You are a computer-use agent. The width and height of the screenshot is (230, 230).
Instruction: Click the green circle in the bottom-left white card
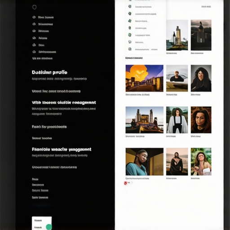click(x=49, y=227)
